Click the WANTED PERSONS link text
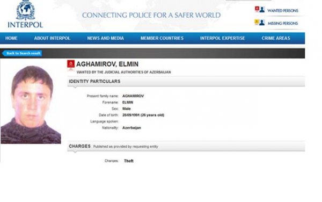 (283, 11)
